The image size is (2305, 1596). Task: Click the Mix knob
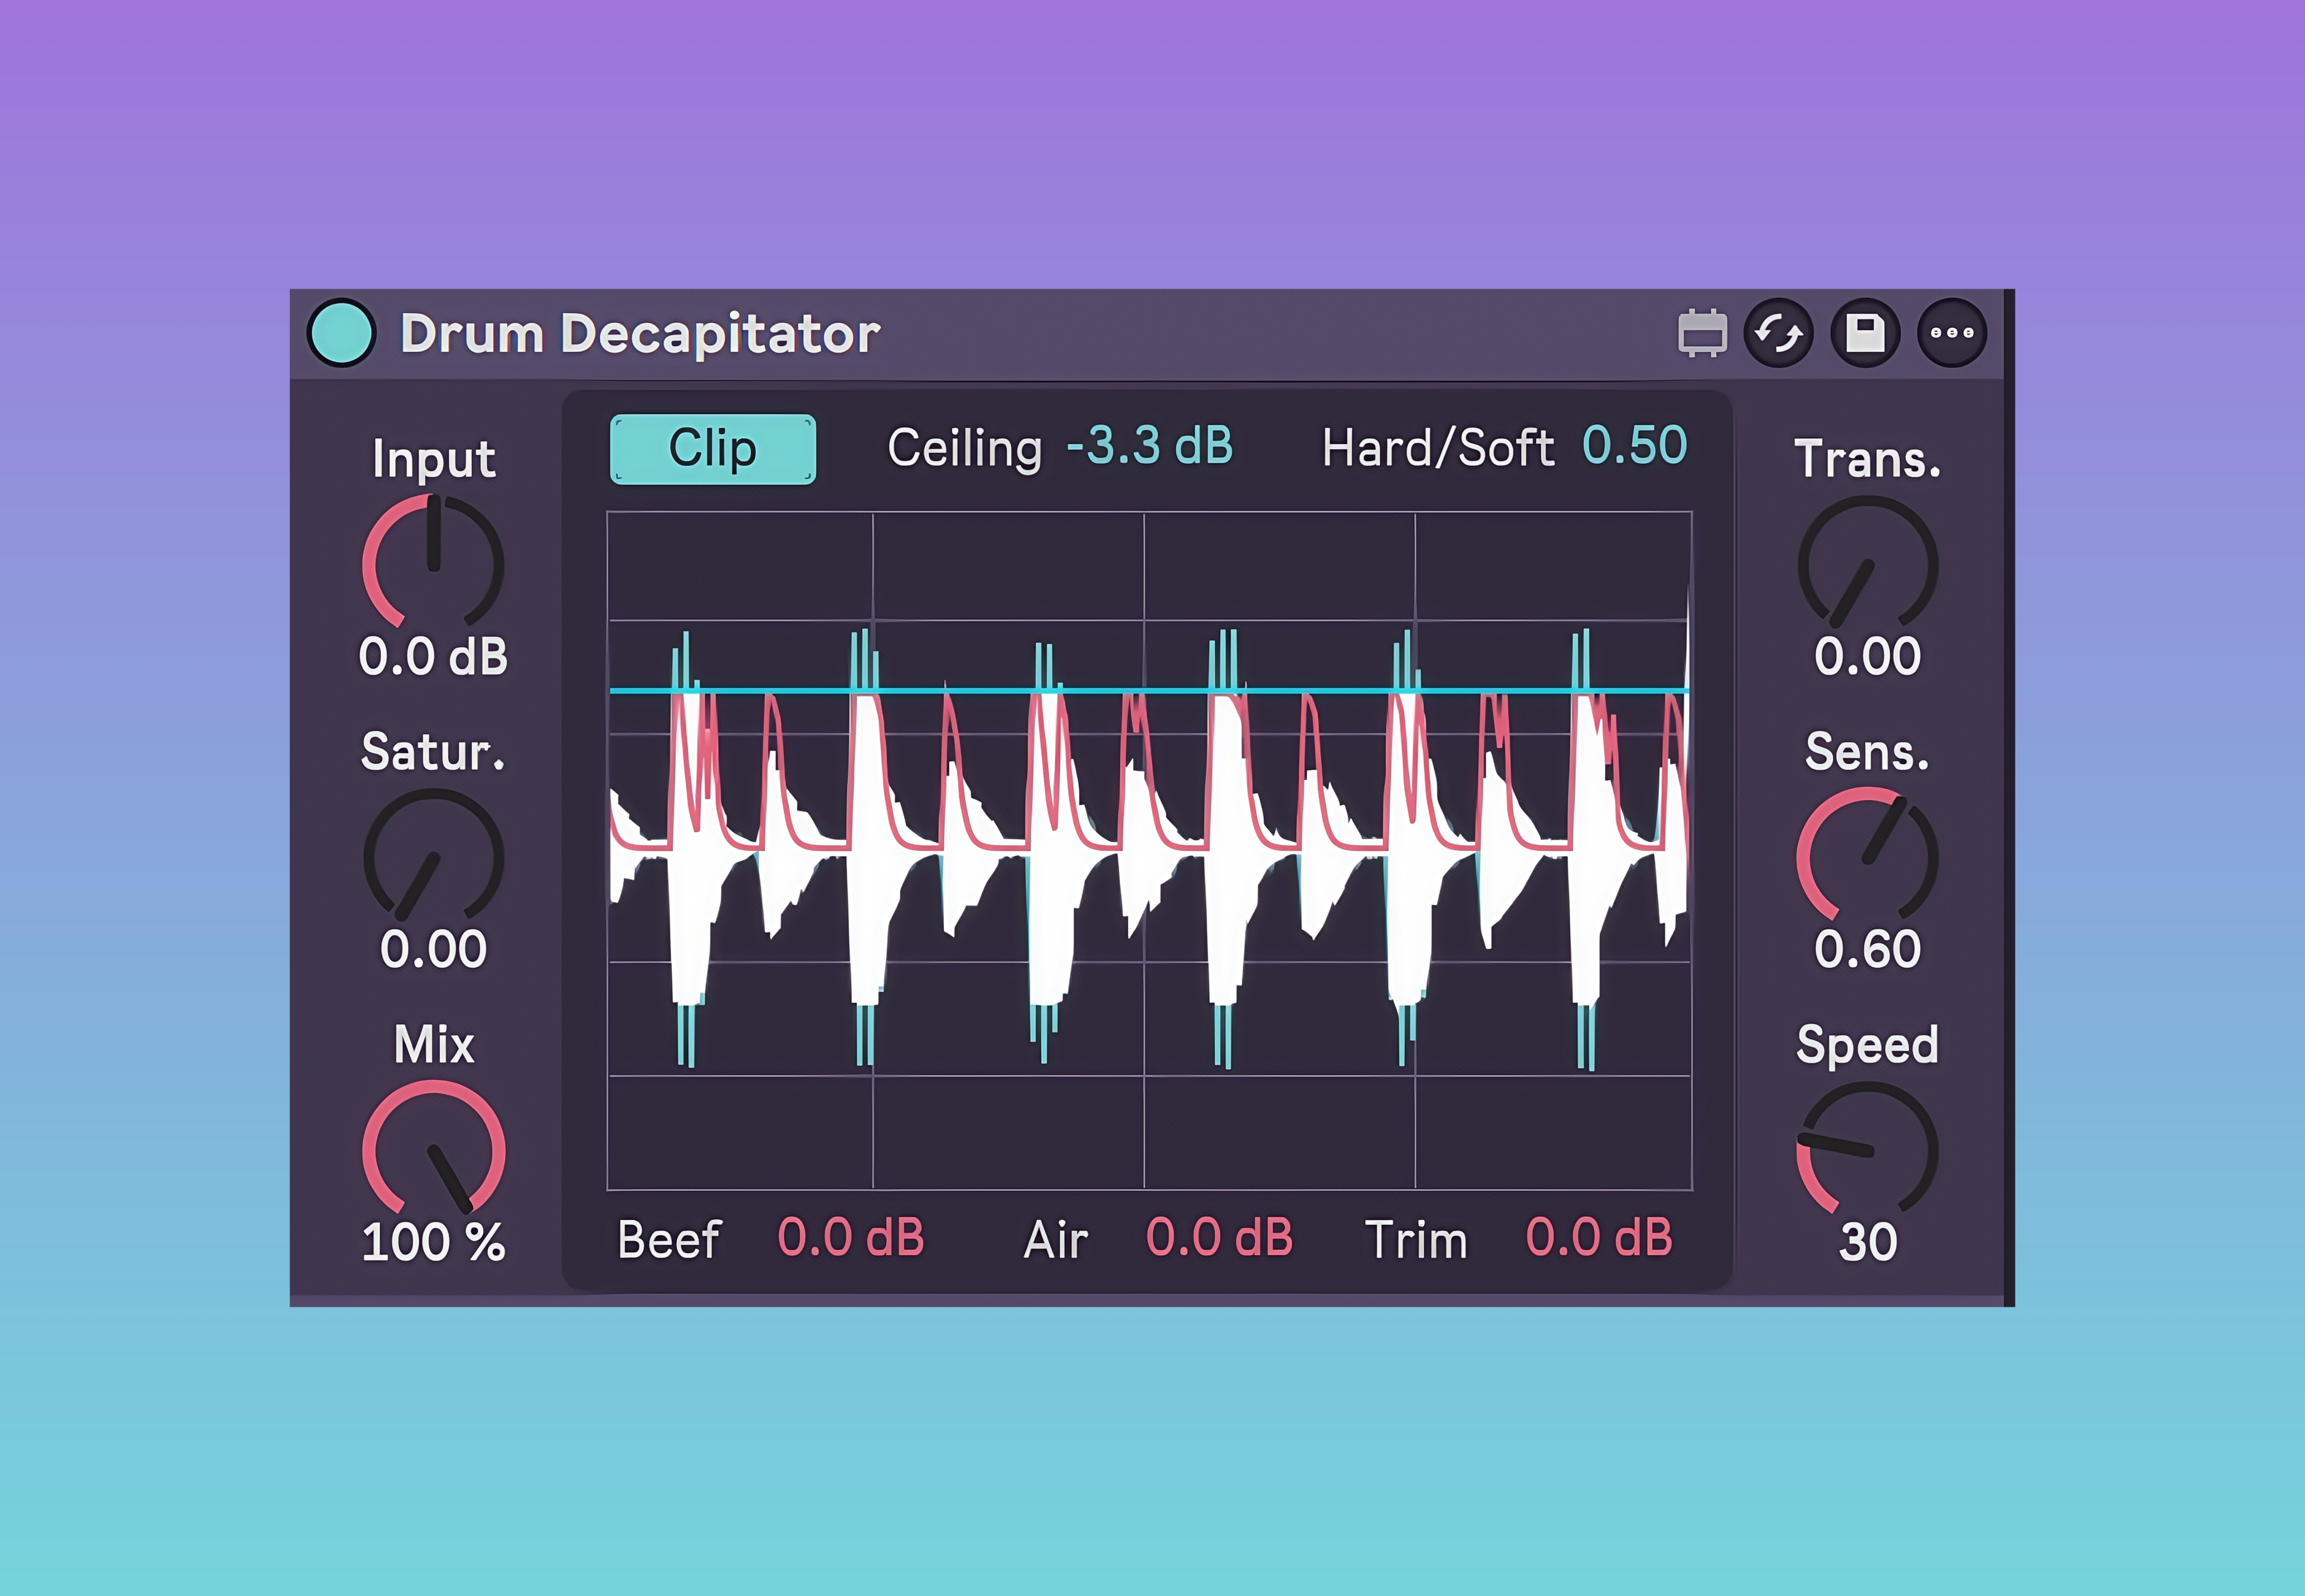tap(433, 1150)
